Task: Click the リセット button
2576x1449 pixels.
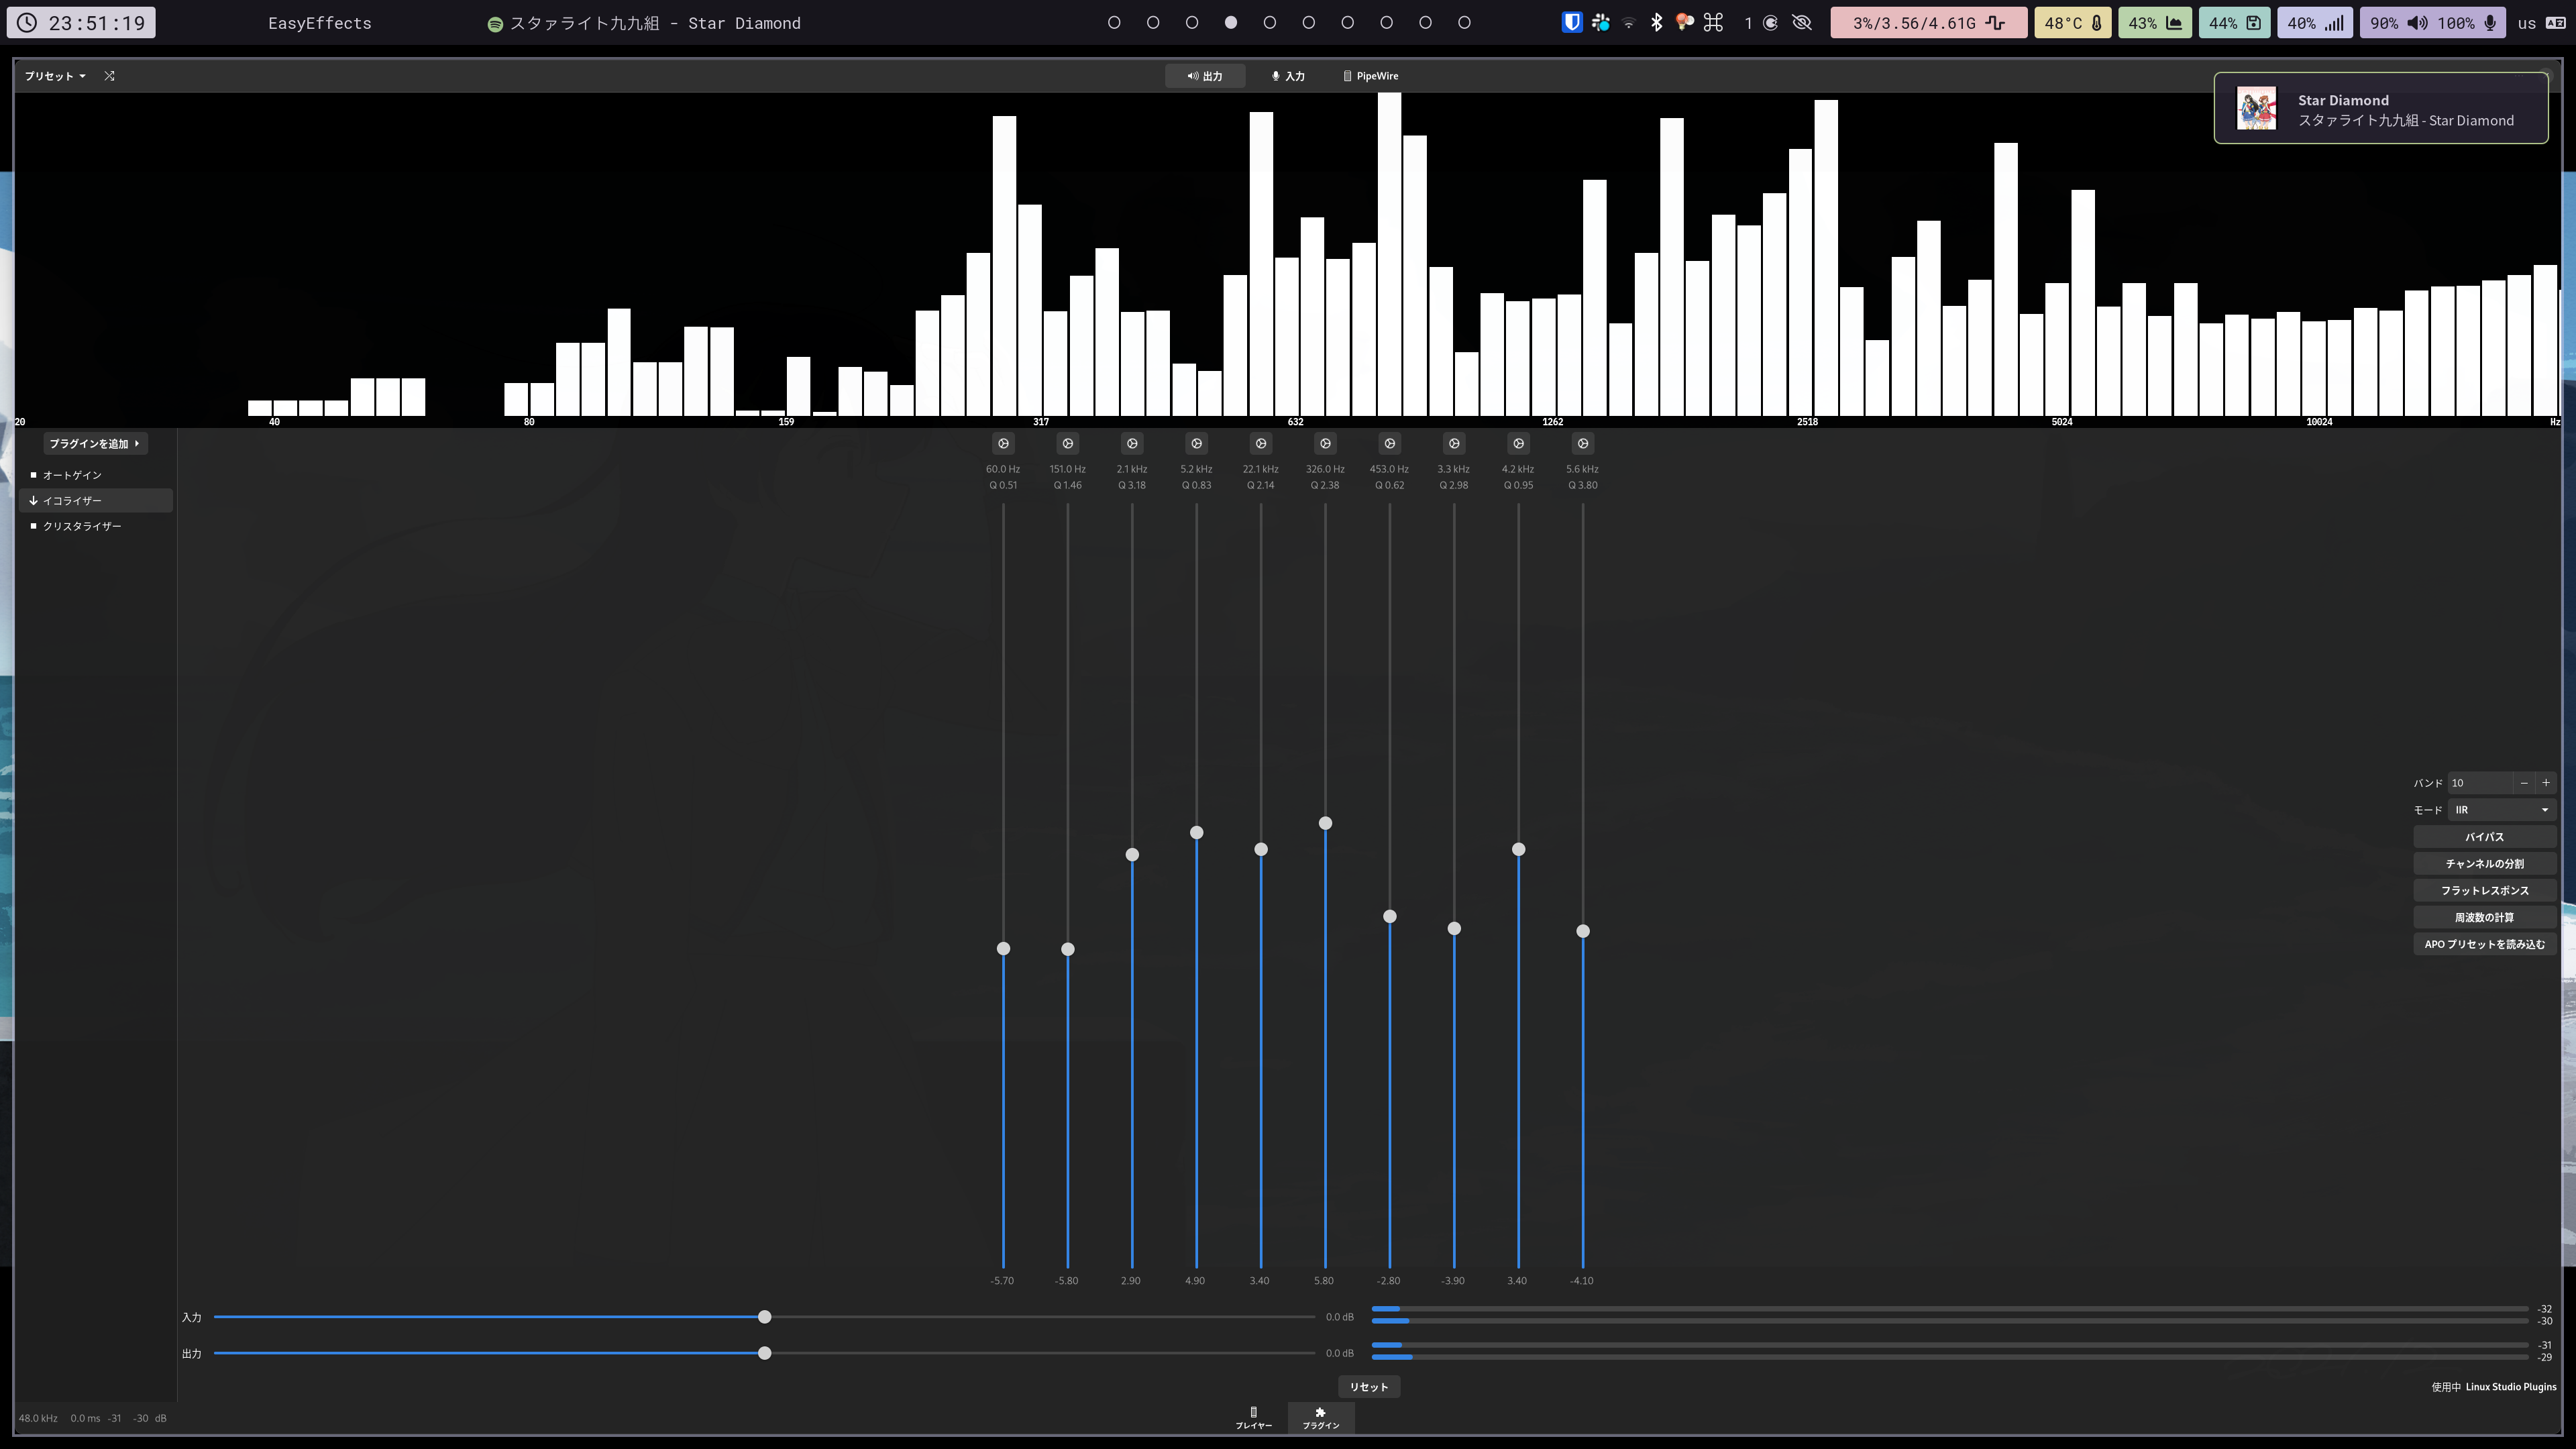Action: point(1368,1387)
